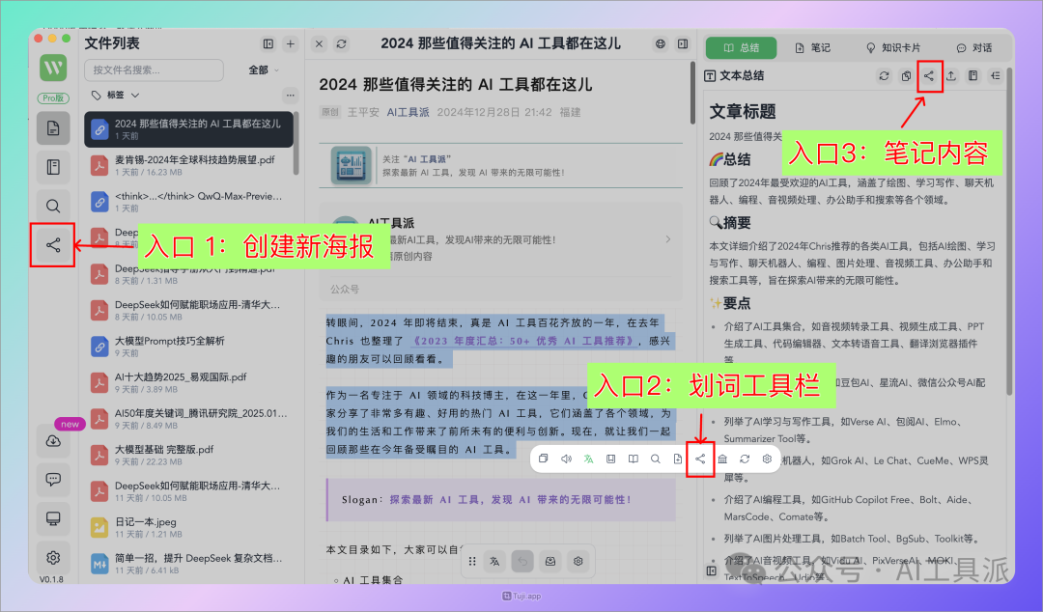This screenshot has width=1043, height=612.
Task: Click the summary panel scrollbar
Action: pyautogui.click(x=1009, y=233)
